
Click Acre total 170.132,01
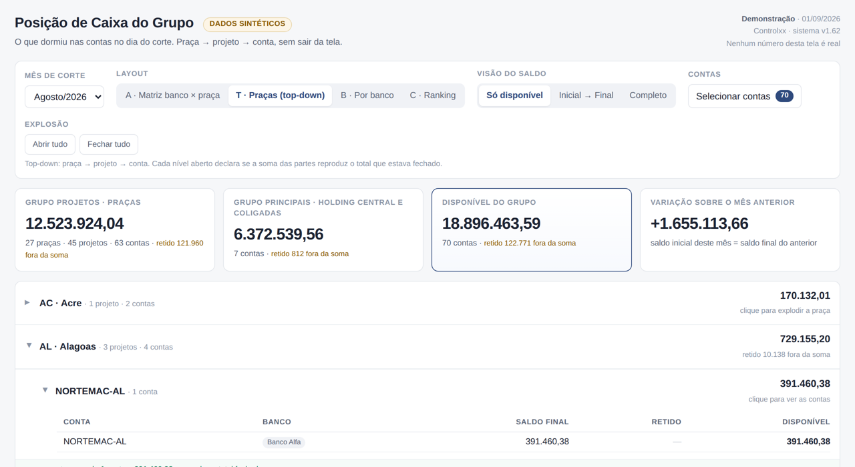[805, 296]
